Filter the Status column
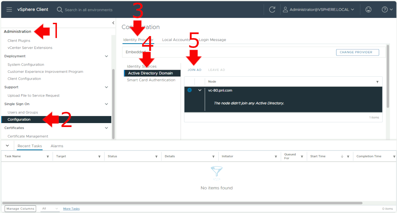397x213 pixels. [x=156, y=156]
